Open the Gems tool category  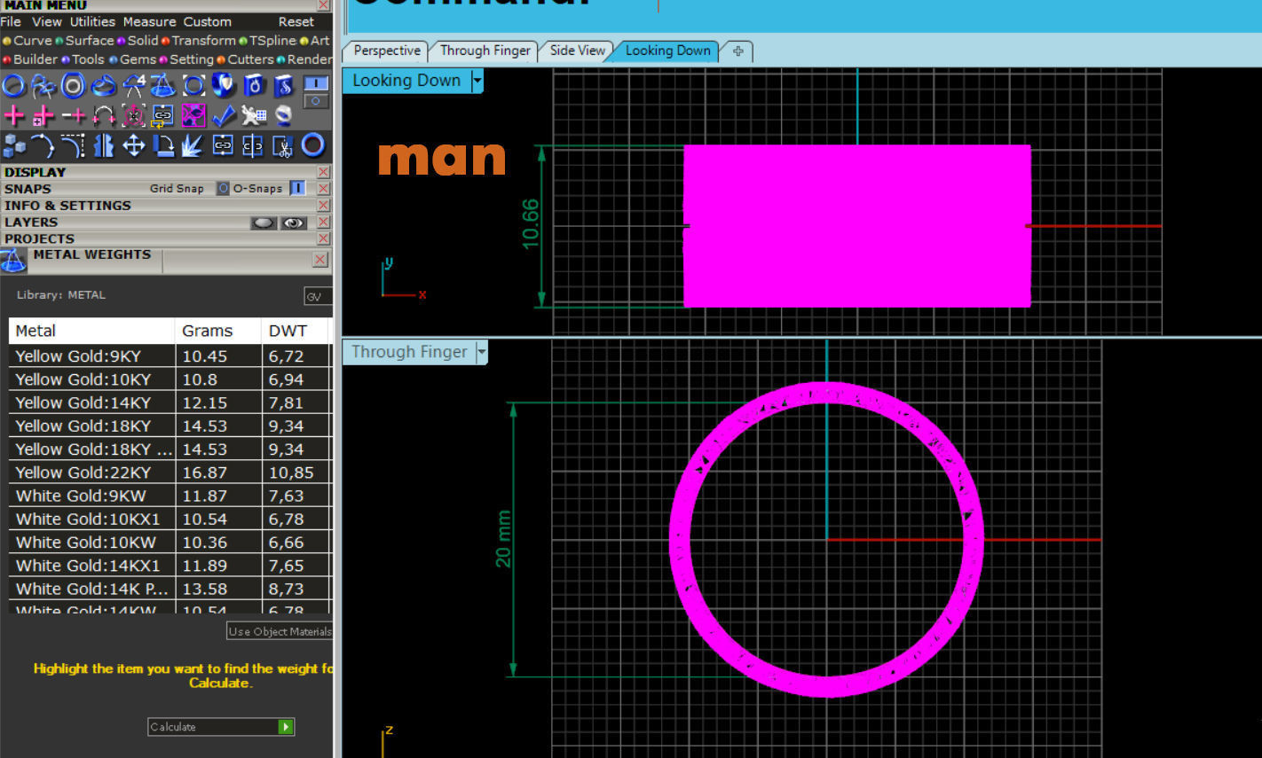coord(133,59)
